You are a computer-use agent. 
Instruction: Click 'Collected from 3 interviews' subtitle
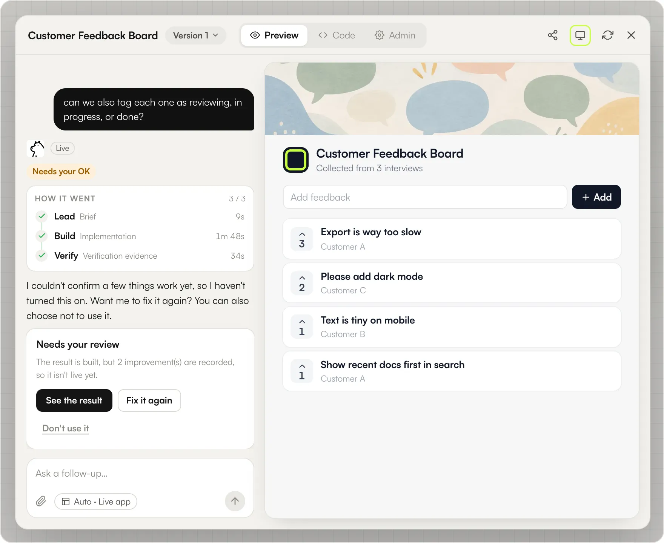coord(369,168)
